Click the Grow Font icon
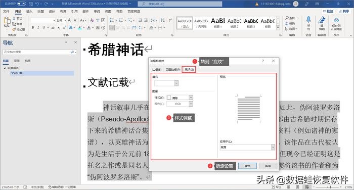 point(70,20)
